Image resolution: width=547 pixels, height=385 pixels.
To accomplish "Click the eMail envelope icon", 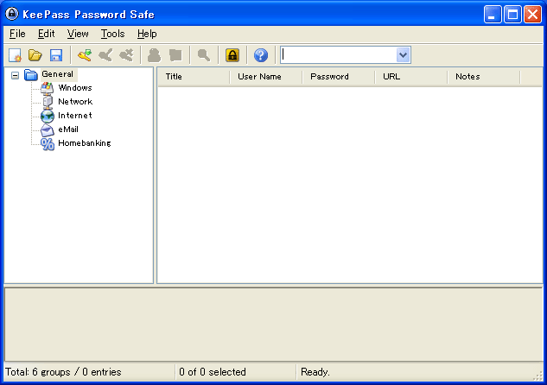I will tap(47, 129).
